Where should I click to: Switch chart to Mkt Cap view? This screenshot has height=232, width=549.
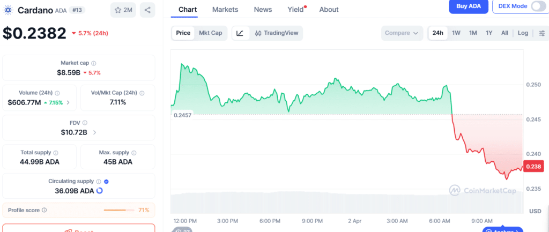(x=210, y=33)
